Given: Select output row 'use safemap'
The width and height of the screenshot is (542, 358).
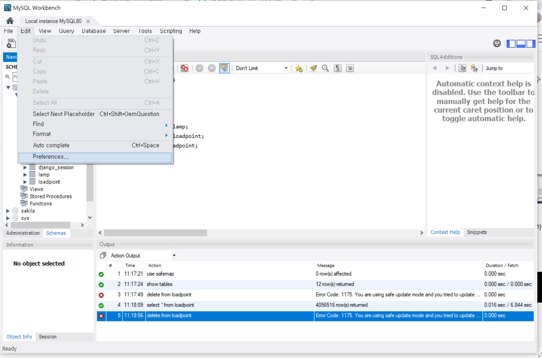Looking at the screenshot, I should (x=315, y=274).
